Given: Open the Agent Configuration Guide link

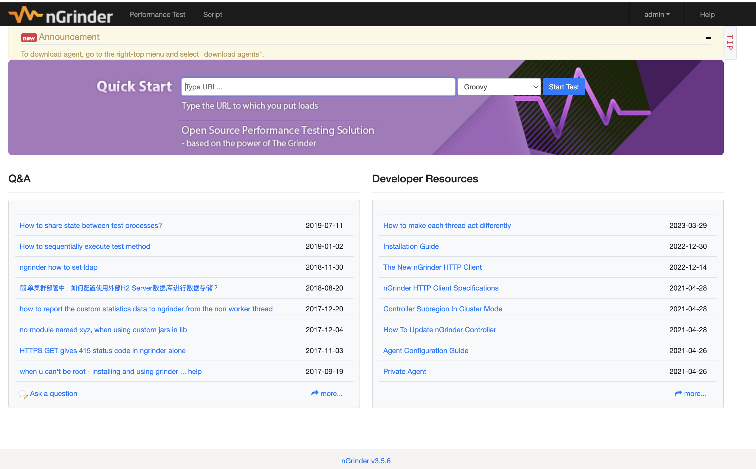Looking at the screenshot, I should pos(425,350).
